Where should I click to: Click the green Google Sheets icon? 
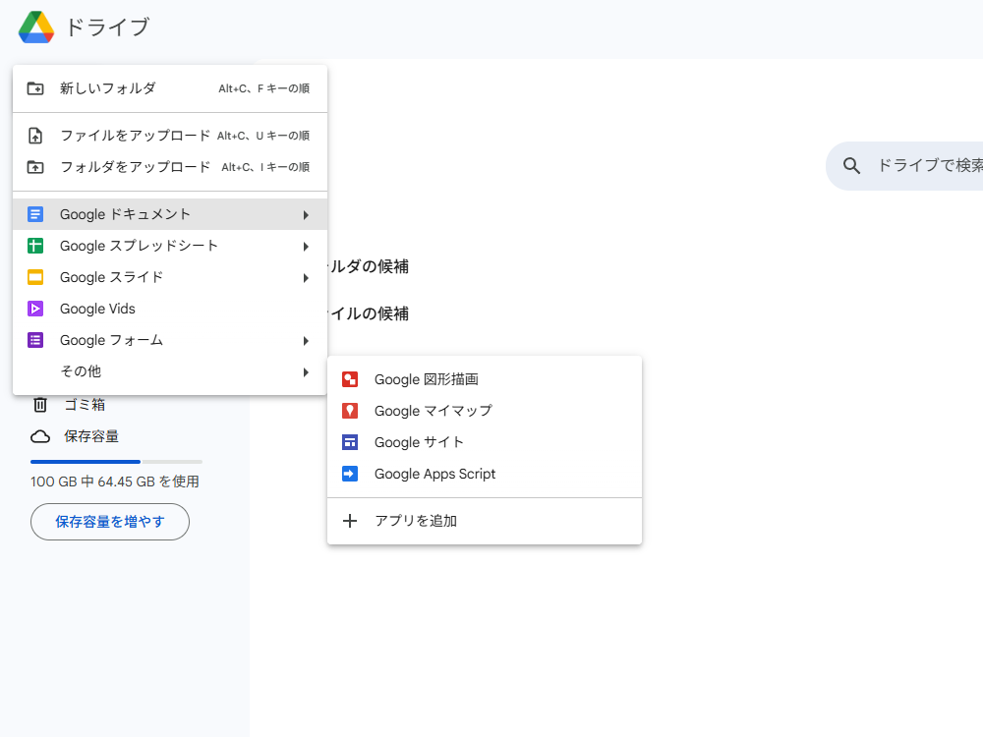click(35, 246)
